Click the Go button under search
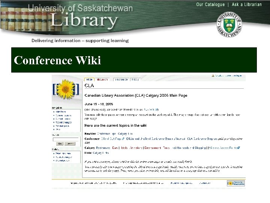The image size is (270, 203). tap(60, 144)
